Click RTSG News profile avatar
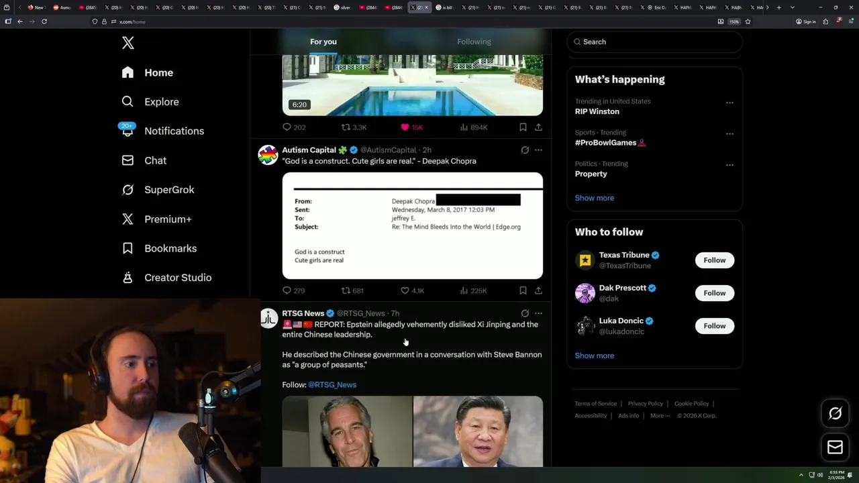The image size is (859, 483). 268,318
